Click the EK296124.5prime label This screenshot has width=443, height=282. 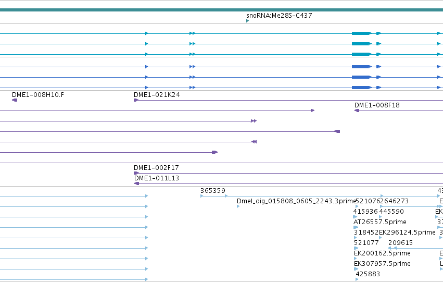pos(407,232)
